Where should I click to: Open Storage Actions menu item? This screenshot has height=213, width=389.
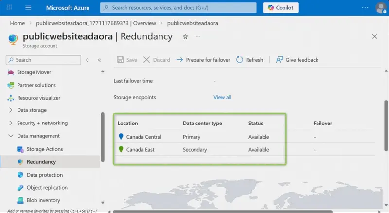coord(45,149)
